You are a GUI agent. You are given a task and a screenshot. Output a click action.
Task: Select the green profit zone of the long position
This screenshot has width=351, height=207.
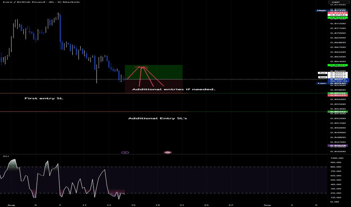point(154,72)
